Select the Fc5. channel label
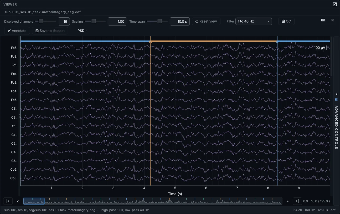Screen dimensions: 340x214 click(x=14, y=48)
